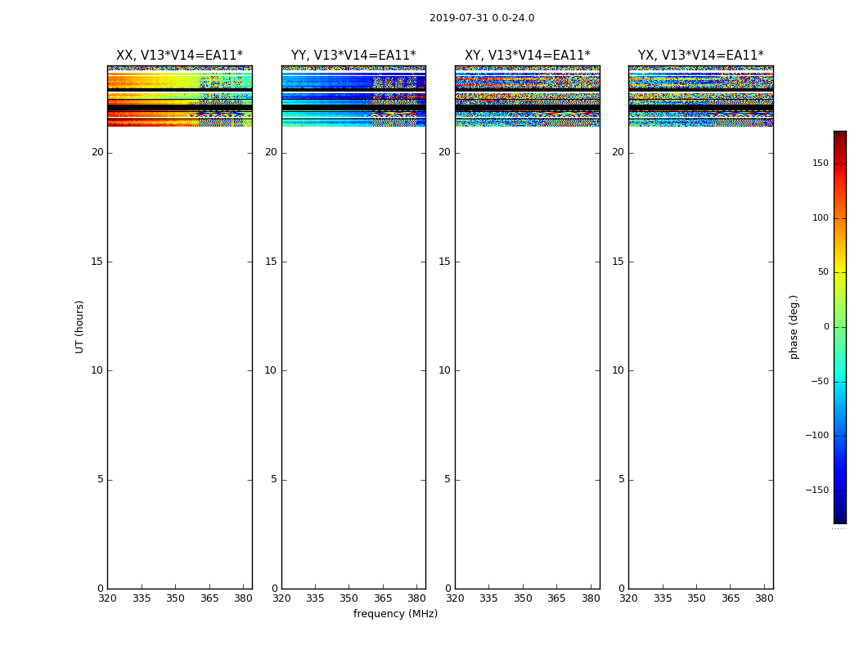Image resolution: width=859 pixels, height=654 pixels.
Task: Click the dark blue bottom of colorbar
Action: click(839, 517)
